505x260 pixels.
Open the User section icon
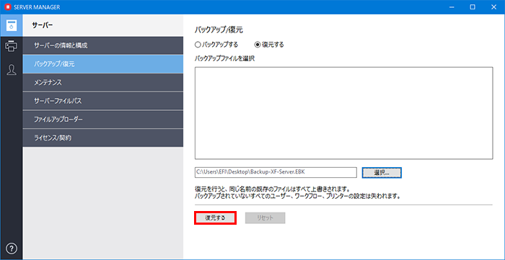coord(12,70)
